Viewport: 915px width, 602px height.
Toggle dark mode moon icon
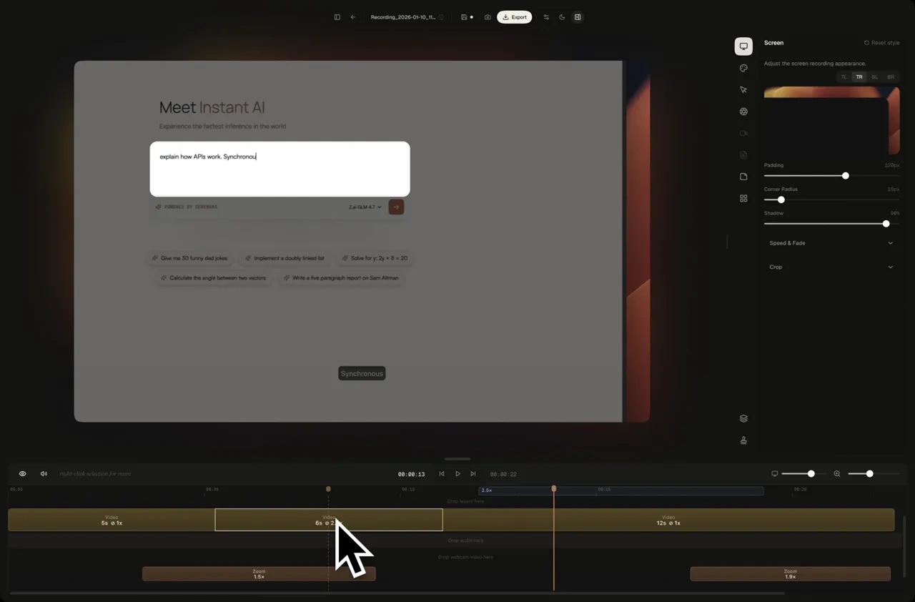[x=562, y=17]
